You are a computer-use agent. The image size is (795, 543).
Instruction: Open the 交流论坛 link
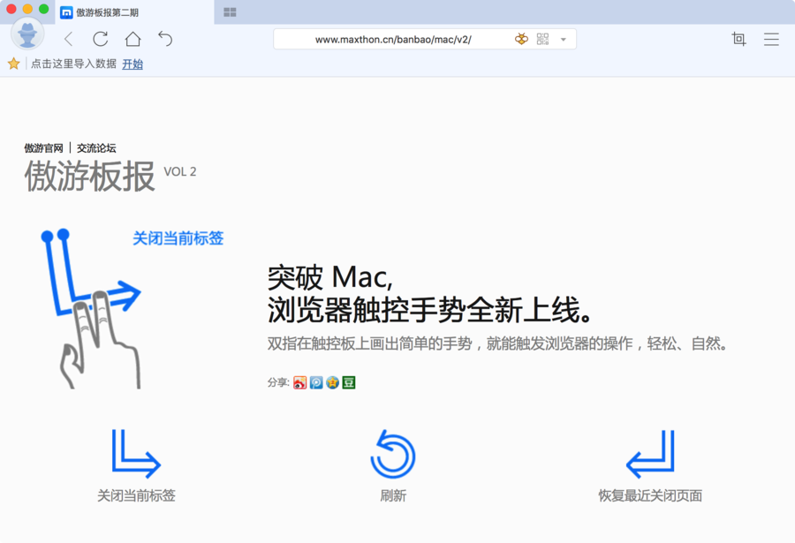[x=96, y=148]
